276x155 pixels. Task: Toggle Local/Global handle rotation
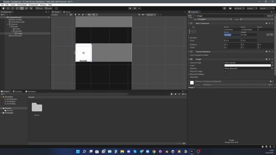click(48, 8)
